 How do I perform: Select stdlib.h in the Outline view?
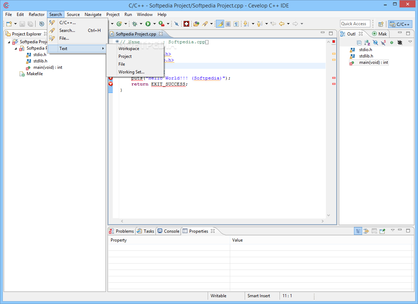(x=366, y=56)
